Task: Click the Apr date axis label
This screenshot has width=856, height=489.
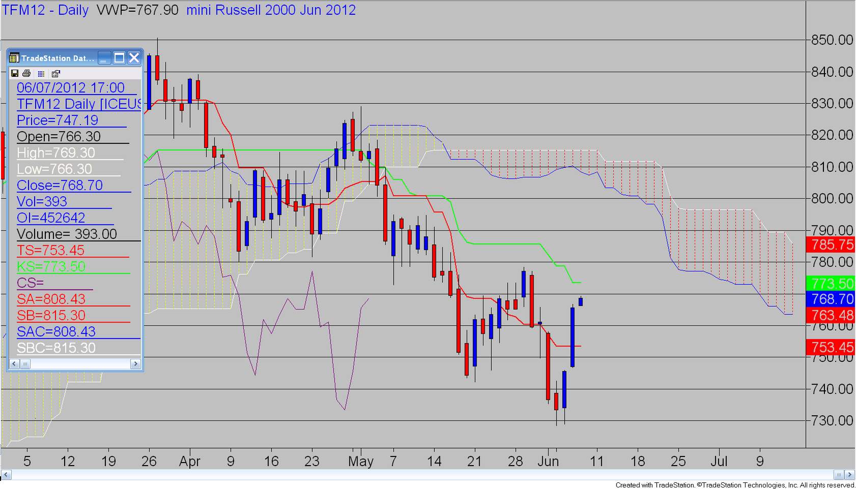Action: tap(190, 462)
